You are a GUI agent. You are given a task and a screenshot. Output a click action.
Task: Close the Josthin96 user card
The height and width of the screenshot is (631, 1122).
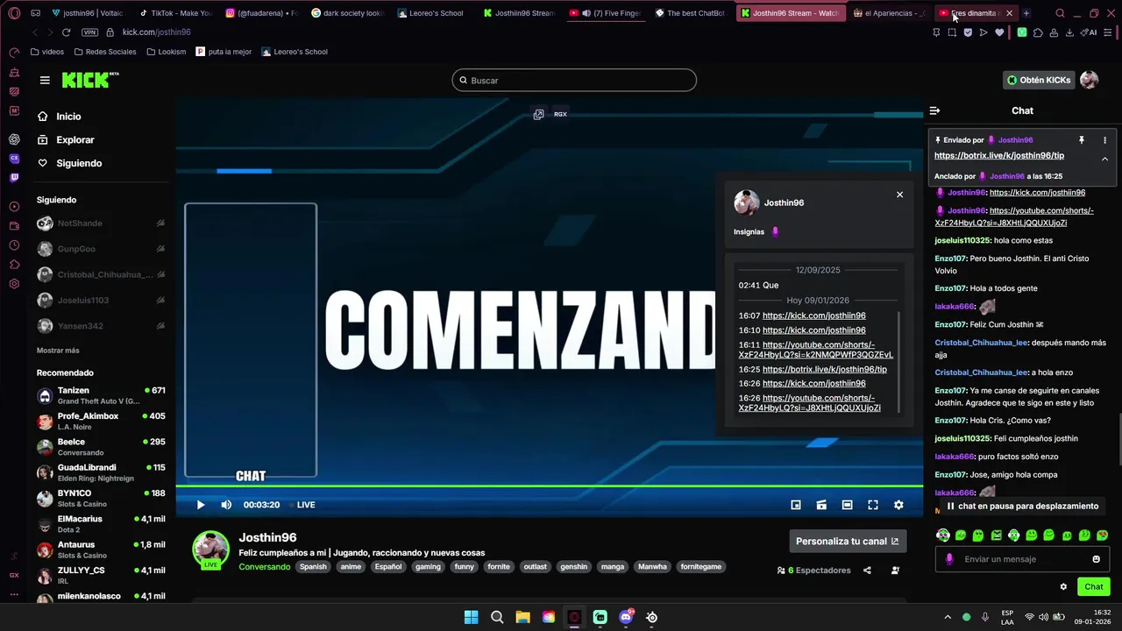(899, 195)
